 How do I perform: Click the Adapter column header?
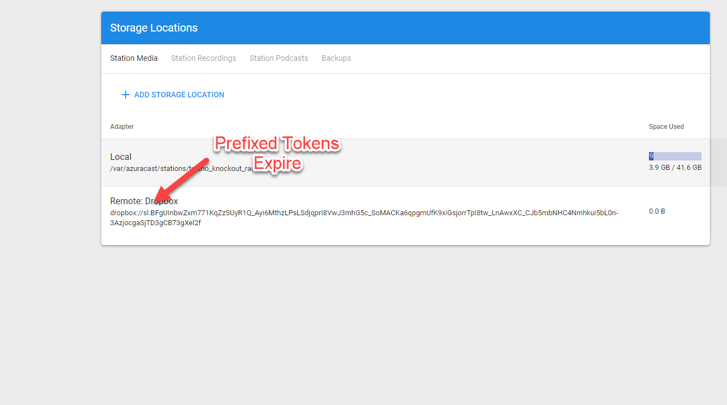click(122, 127)
